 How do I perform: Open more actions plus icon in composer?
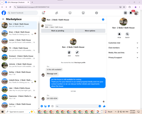coord(42,106)
